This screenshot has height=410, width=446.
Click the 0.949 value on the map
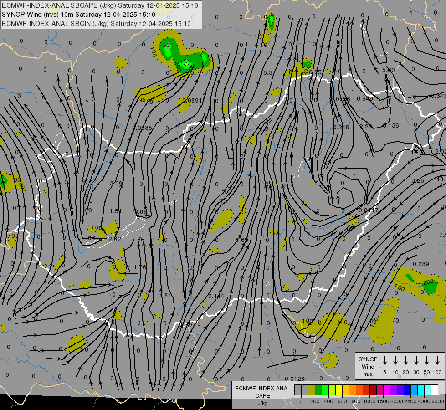(365, 98)
